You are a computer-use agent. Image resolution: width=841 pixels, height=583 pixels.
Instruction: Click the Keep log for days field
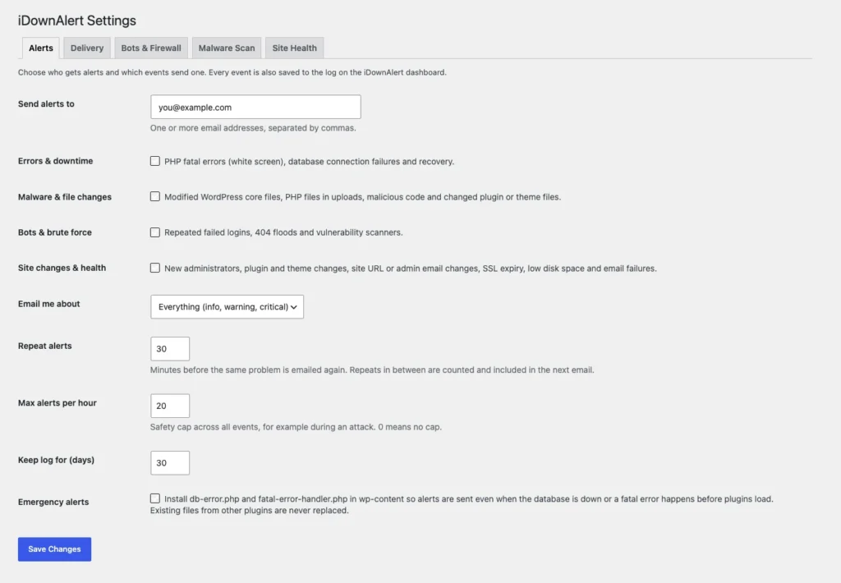tap(170, 463)
